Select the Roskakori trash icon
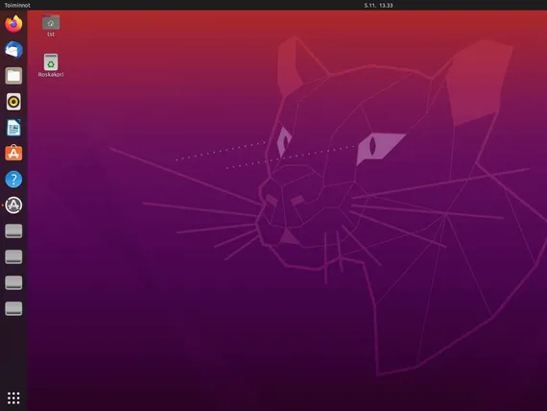The image size is (547, 411). click(51, 62)
